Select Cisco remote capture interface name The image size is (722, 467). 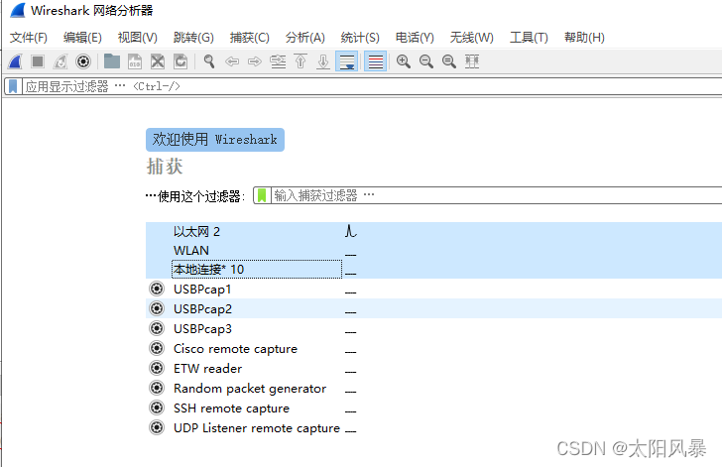coord(235,349)
